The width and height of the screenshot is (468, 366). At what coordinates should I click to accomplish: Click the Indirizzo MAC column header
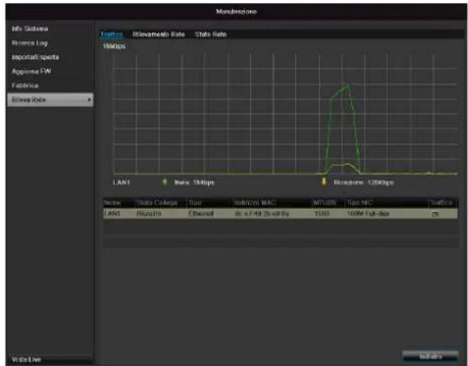click(x=255, y=203)
